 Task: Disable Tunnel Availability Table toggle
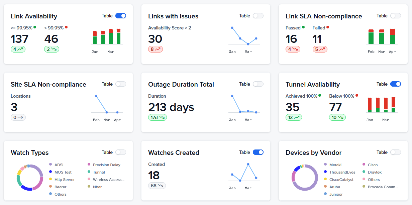396,84
